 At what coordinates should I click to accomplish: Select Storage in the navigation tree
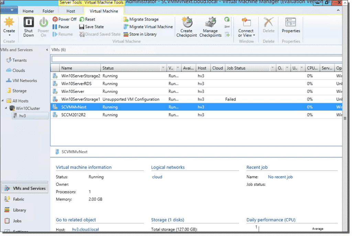[20, 91]
